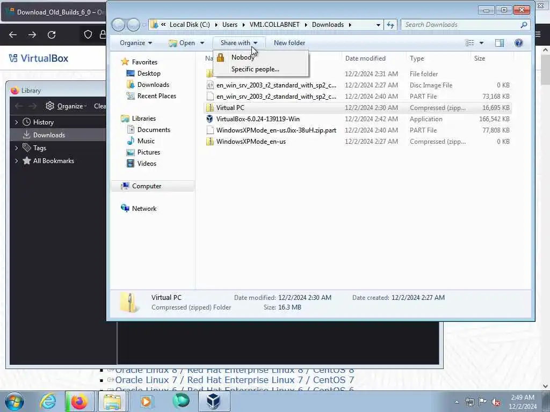This screenshot has height=412, width=550.
Task: Select Computer in navigation pane
Action: click(152, 186)
